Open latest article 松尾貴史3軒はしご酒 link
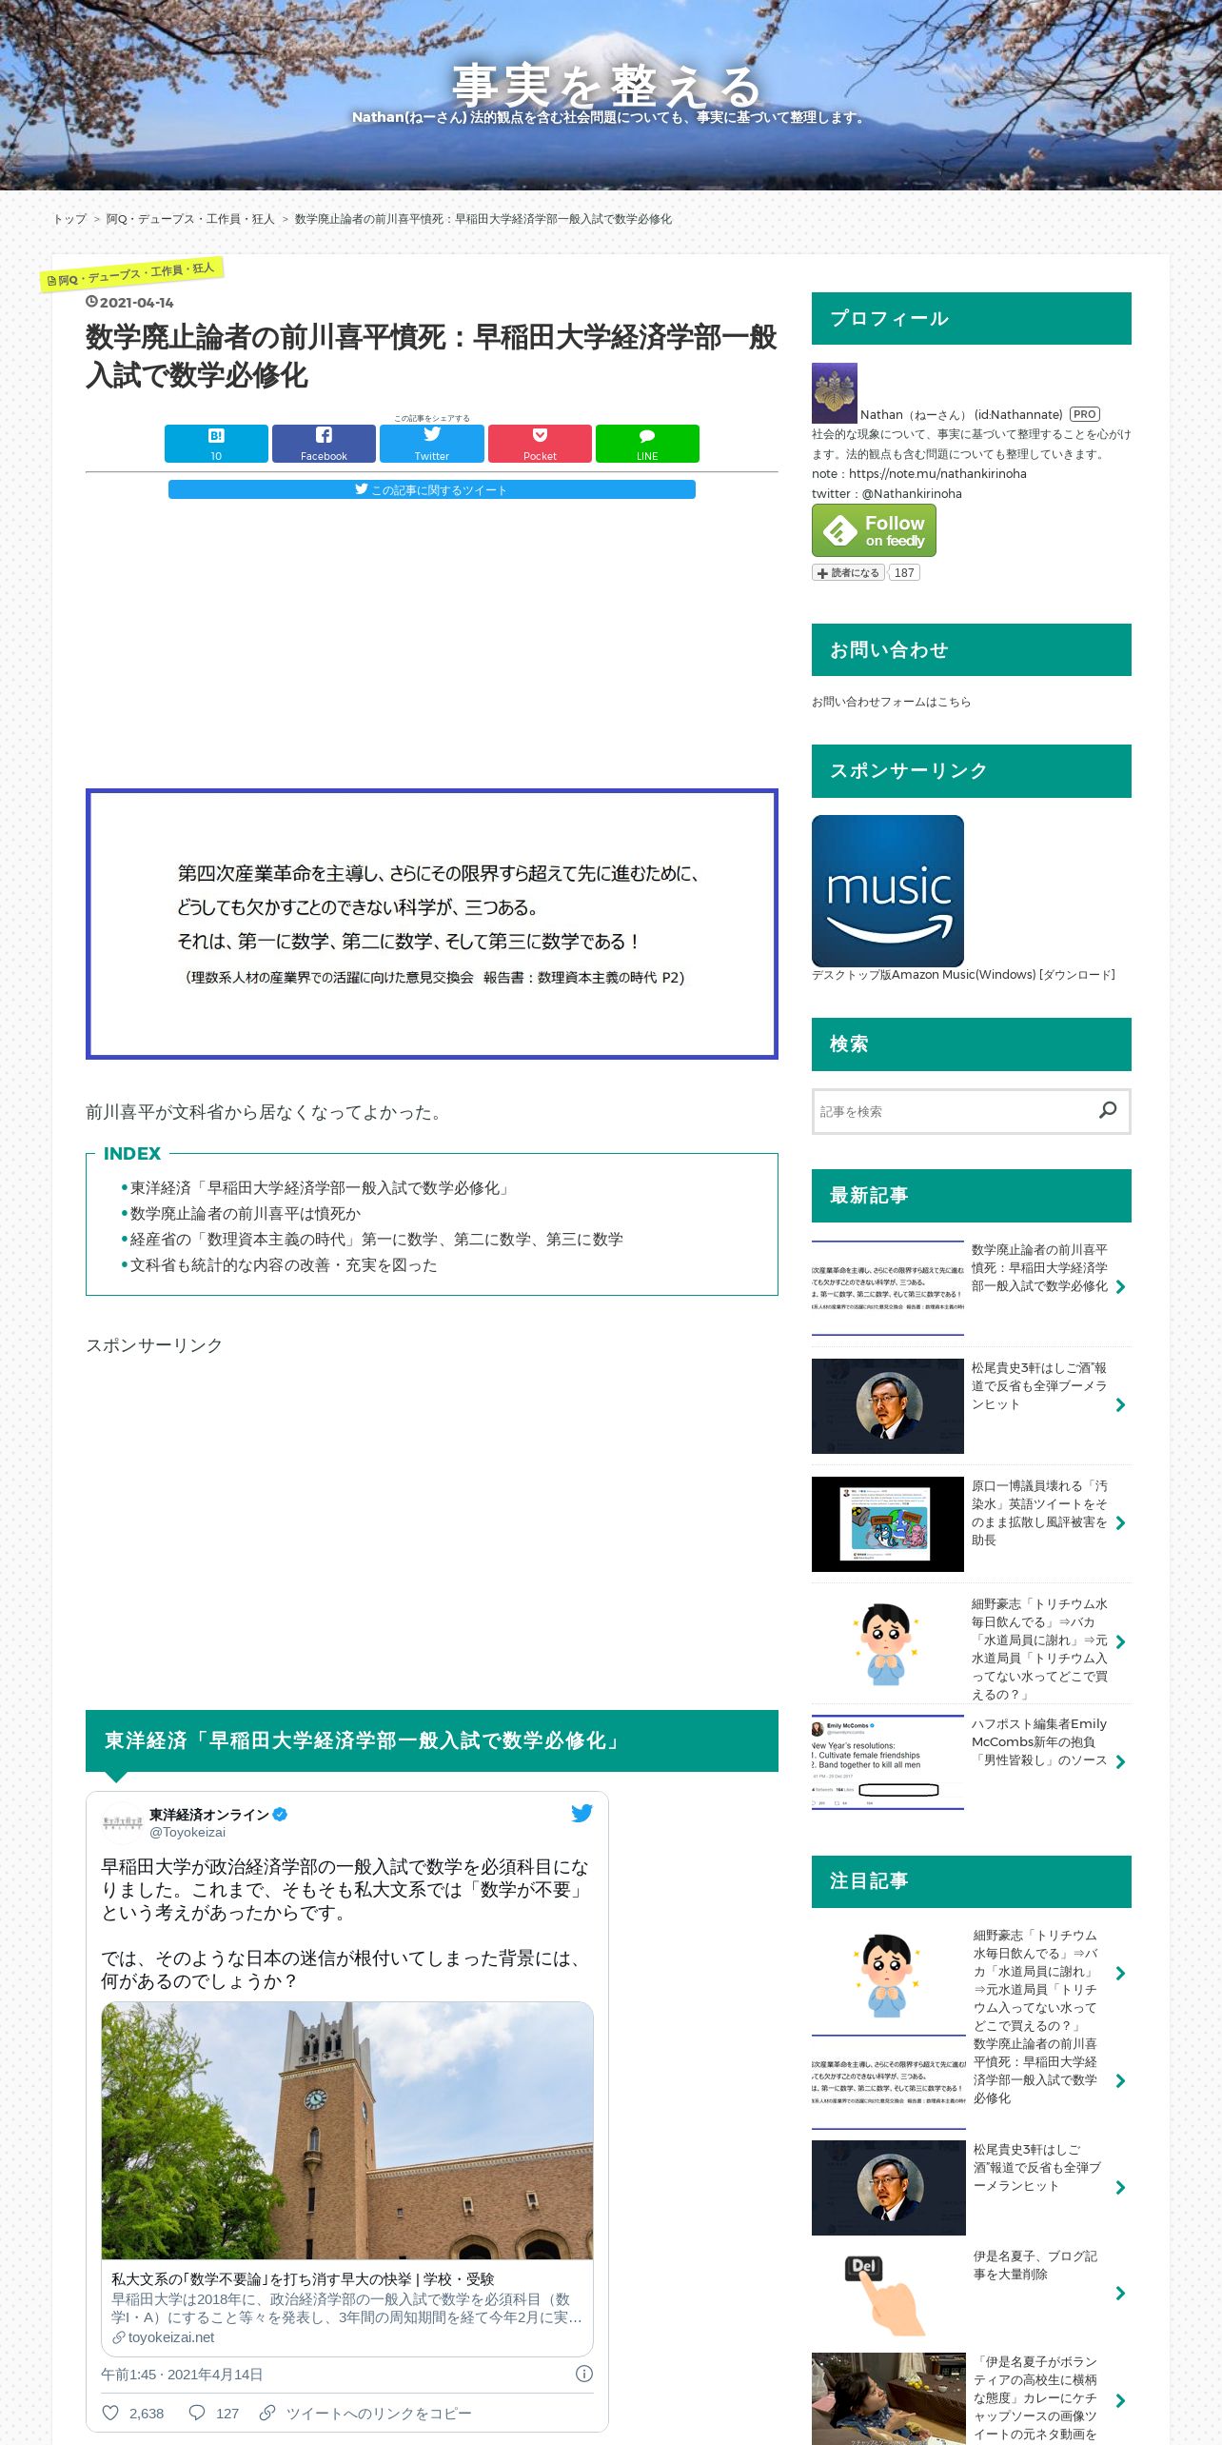The width and height of the screenshot is (1222, 2445). point(1039,1385)
